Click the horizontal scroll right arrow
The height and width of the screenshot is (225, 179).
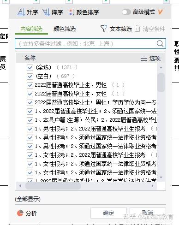(x=153, y=186)
